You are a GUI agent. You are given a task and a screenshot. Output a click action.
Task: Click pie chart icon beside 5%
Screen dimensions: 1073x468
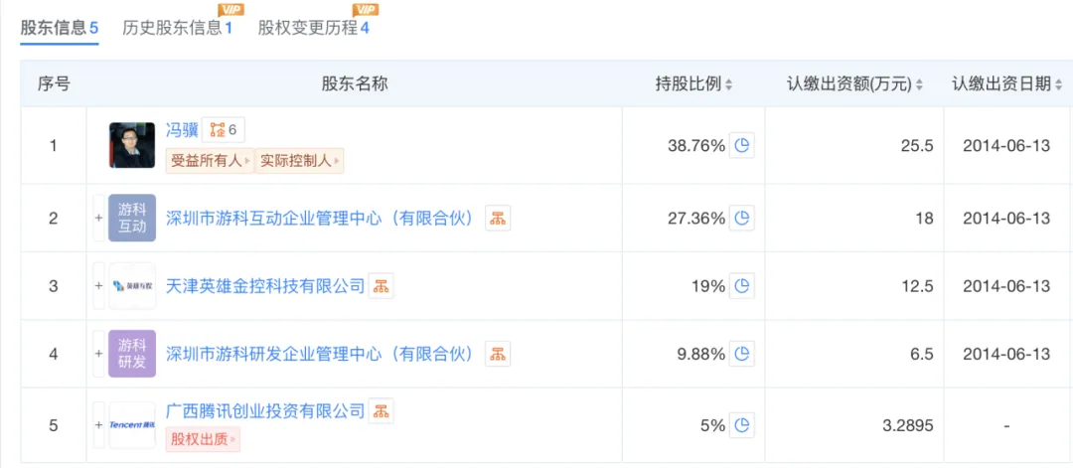(x=742, y=425)
